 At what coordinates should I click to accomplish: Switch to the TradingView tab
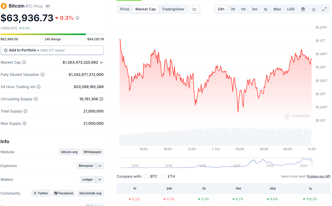173,9
